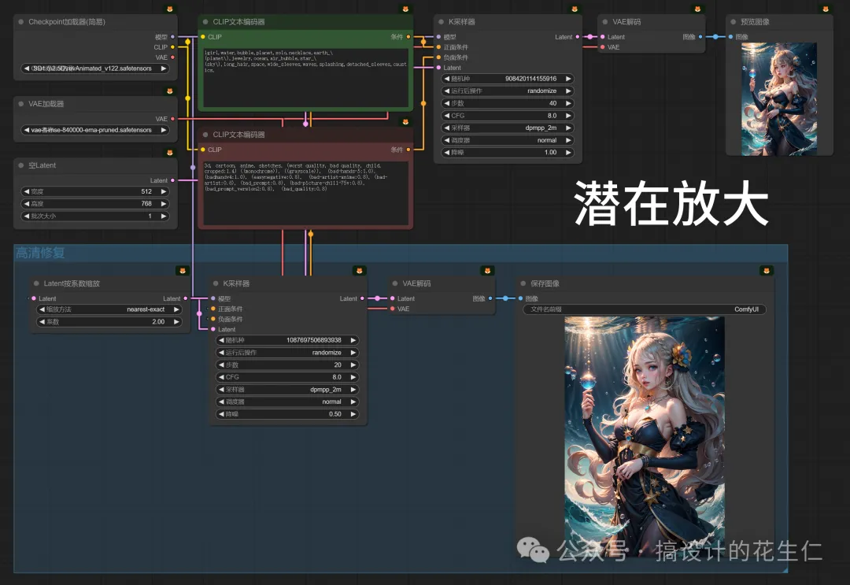Click fox badge above K采样器 node with 20 steps
This screenshot has height=585, width=850.
(359, 271)
